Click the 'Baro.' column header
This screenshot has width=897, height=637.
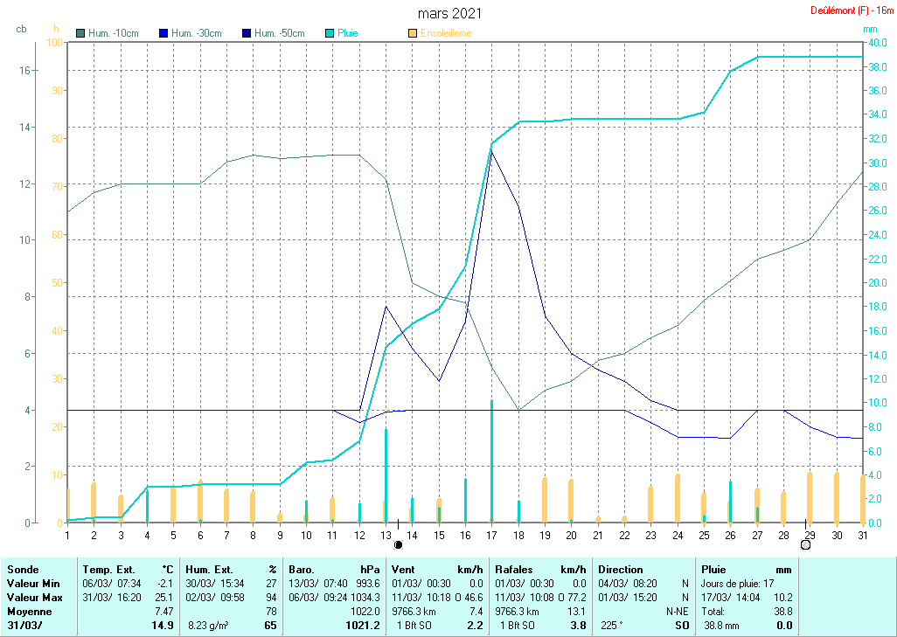coord(301,569)
